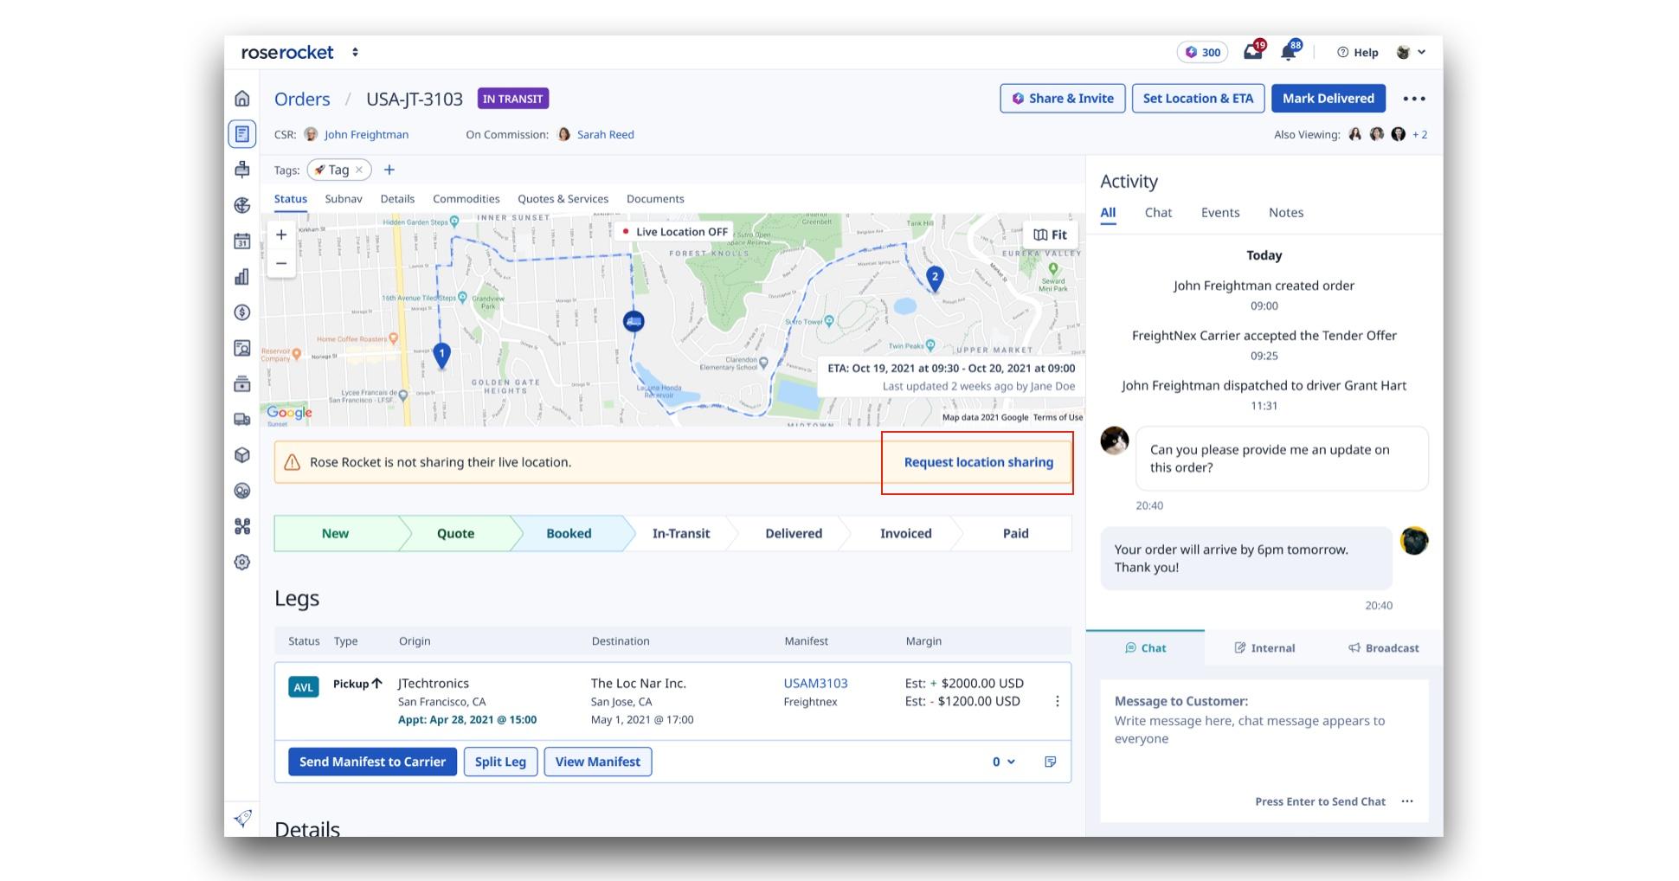Click Send Manifest to Carrier
1679x881 pixels.
[x=372, y=762]
